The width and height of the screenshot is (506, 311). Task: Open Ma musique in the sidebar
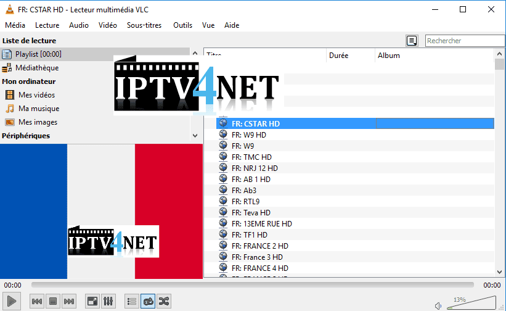tap(39, 109)
